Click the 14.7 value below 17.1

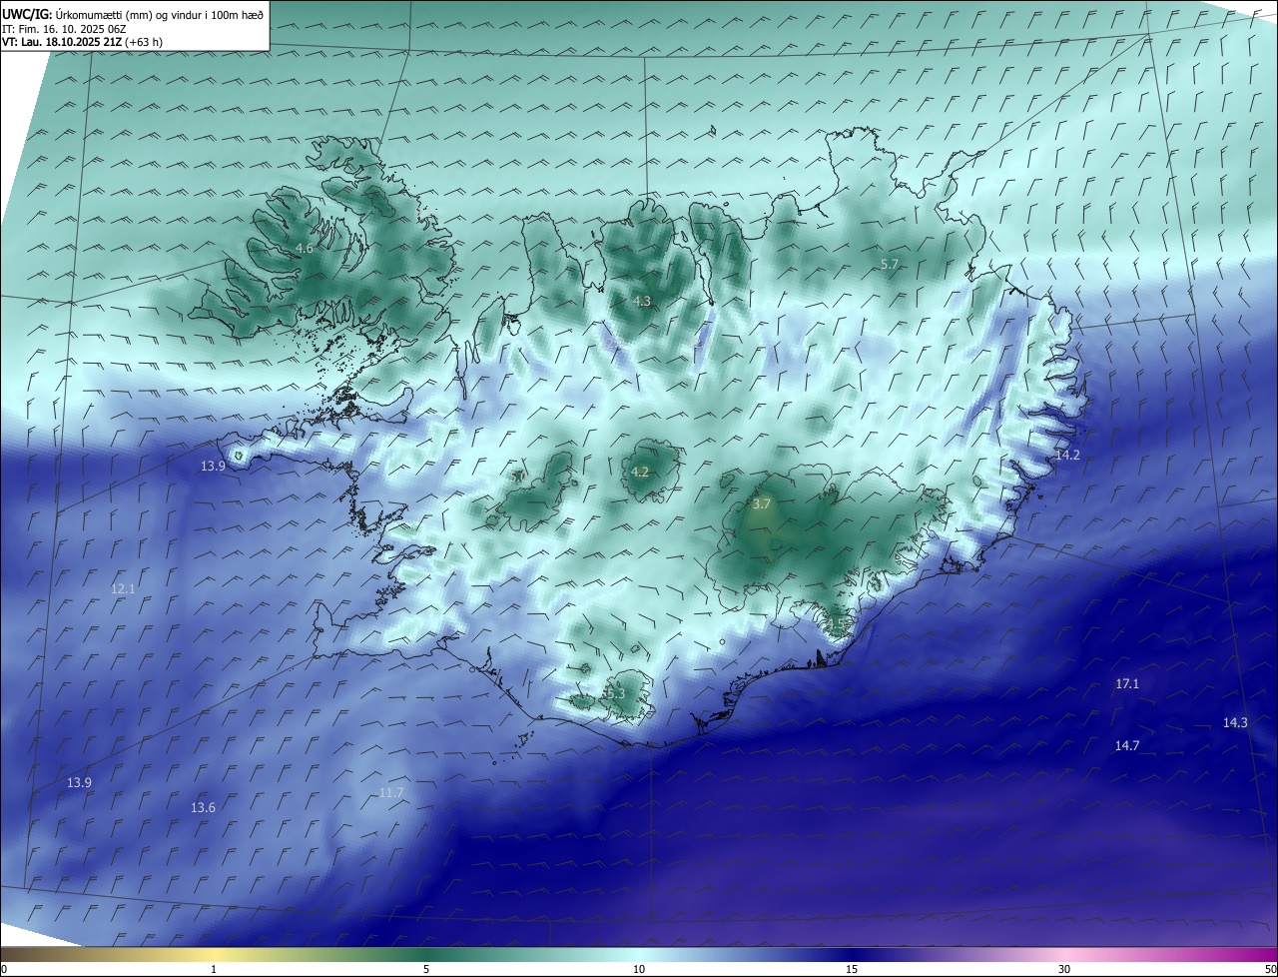[1127, 745]
